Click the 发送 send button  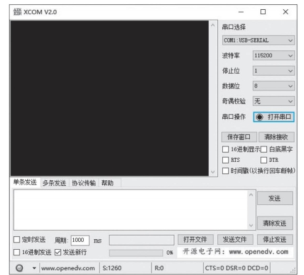point(275,198)
